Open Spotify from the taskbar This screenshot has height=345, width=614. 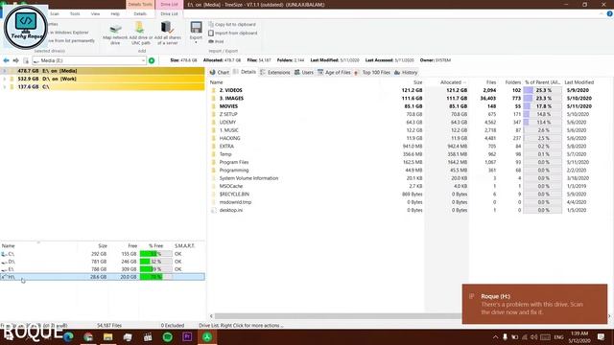pyautogui.click(x=168, y=336)
